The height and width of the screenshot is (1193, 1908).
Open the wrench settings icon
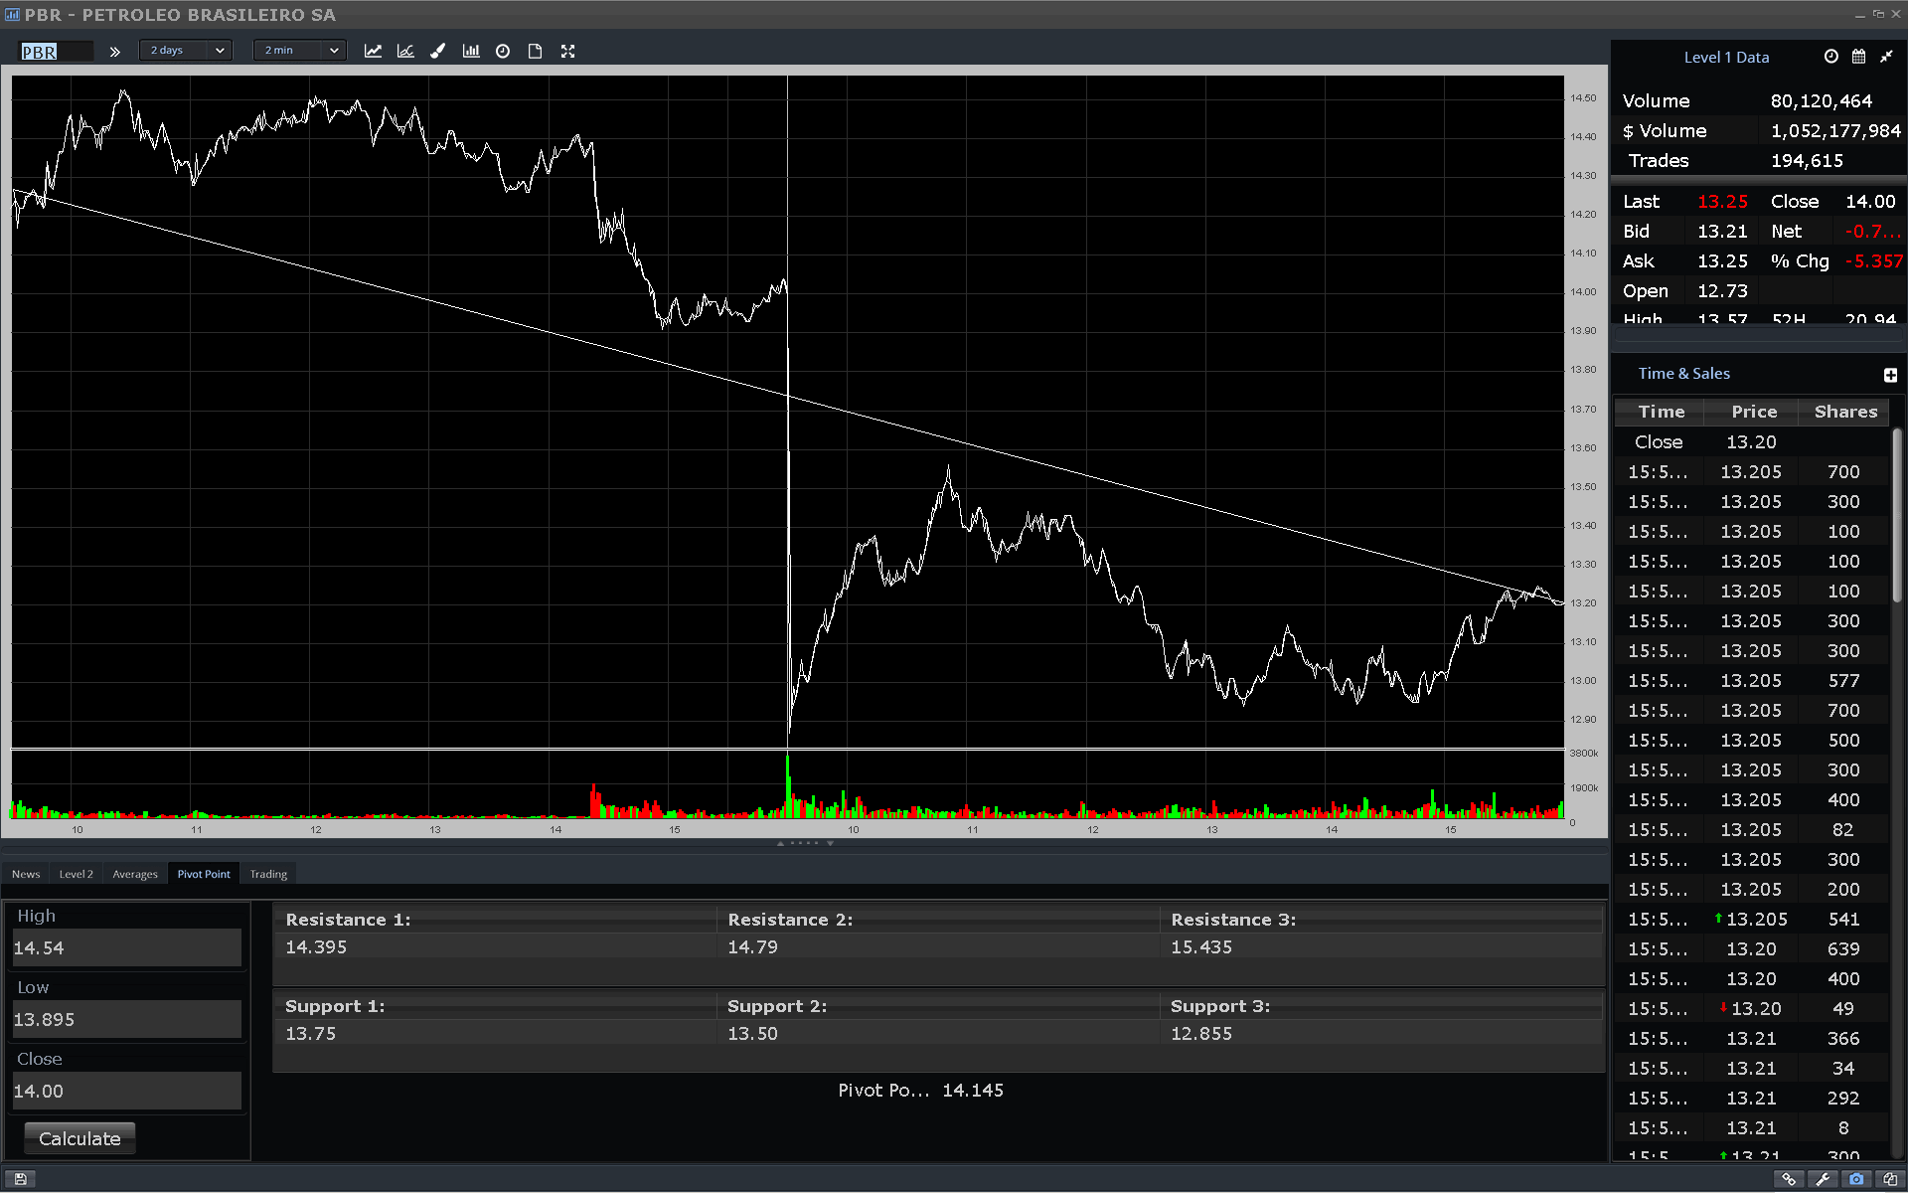(1823, 1179)
